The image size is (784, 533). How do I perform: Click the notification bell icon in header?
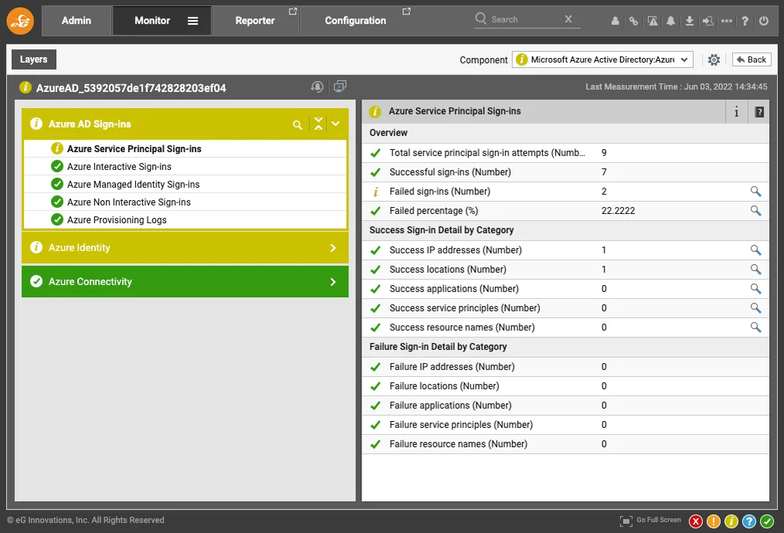click(670, 21)
